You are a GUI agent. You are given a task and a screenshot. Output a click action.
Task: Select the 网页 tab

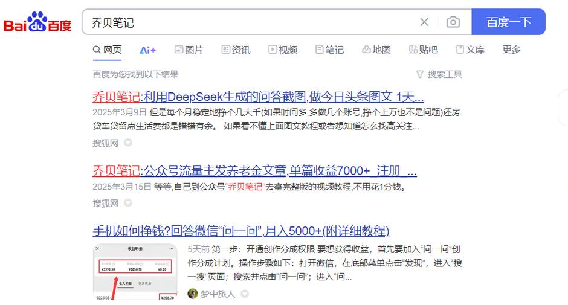[x=107, y=50]
